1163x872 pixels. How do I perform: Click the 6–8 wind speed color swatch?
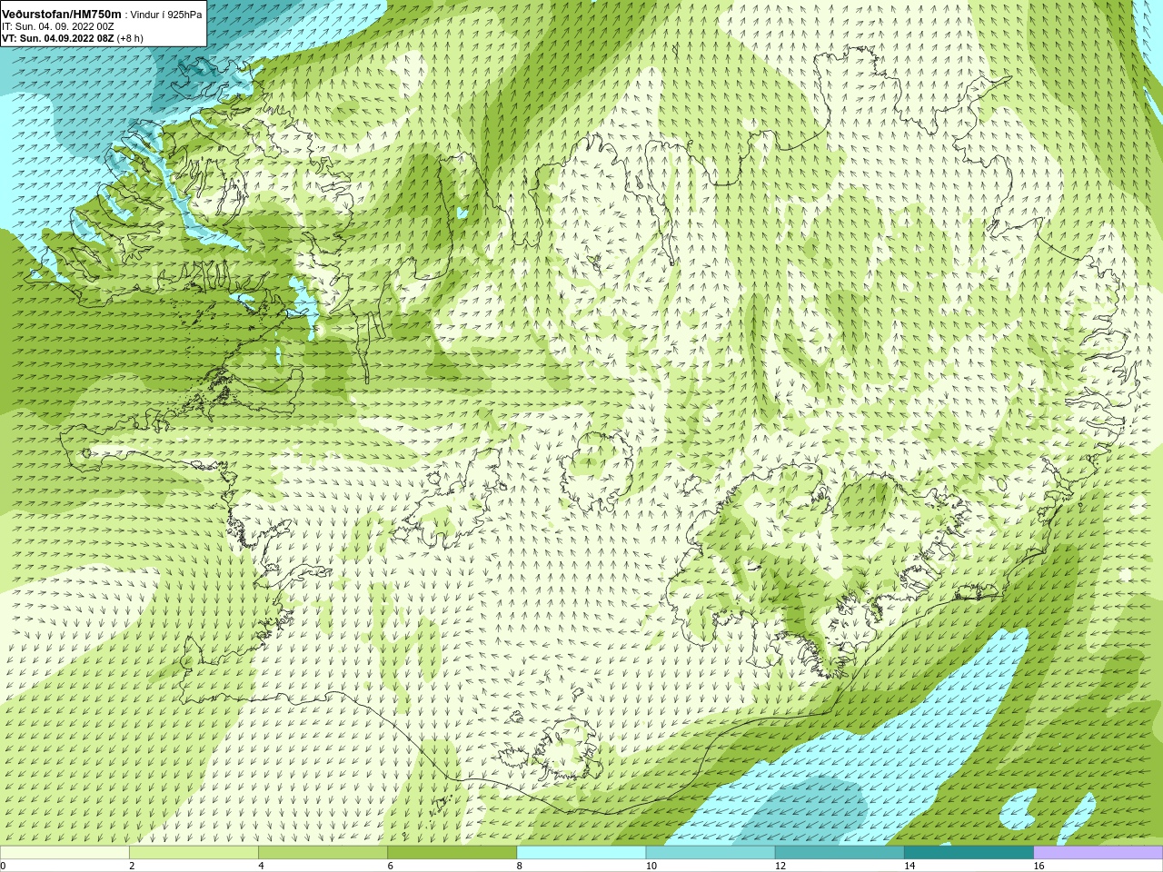[452, 853]
